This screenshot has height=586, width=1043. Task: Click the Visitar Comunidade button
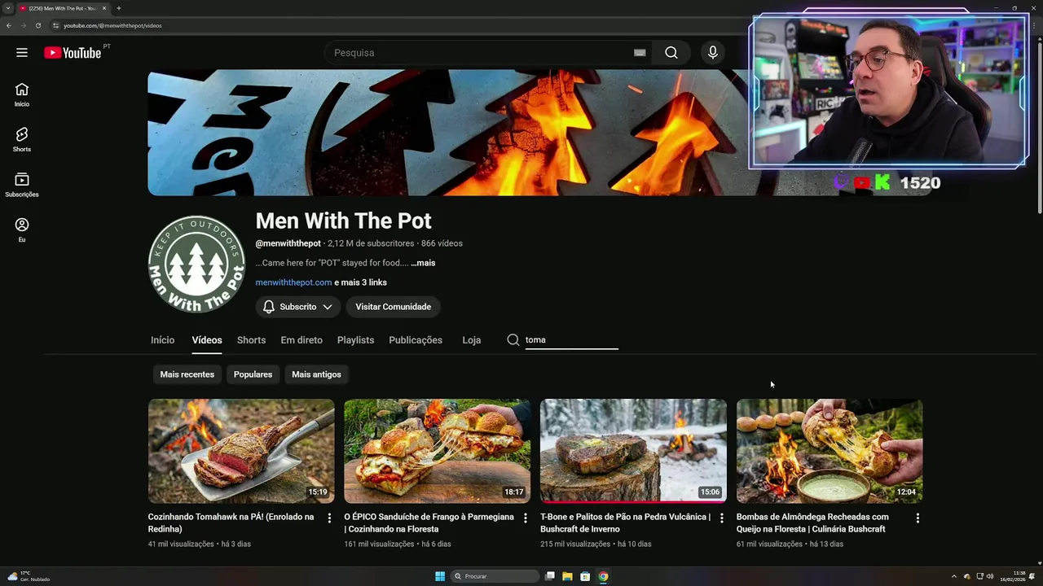[393, 307]
